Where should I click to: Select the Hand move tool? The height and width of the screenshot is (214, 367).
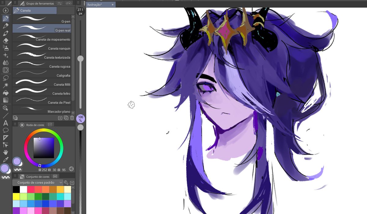[x=6, y=152]
